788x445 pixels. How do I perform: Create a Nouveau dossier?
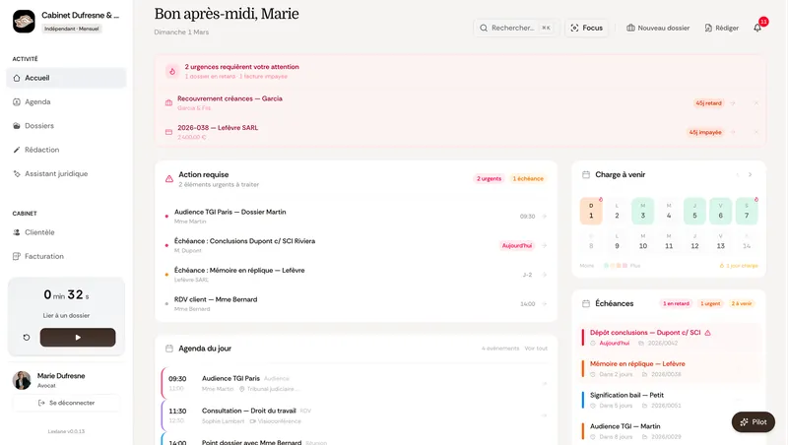pos(658,28)
